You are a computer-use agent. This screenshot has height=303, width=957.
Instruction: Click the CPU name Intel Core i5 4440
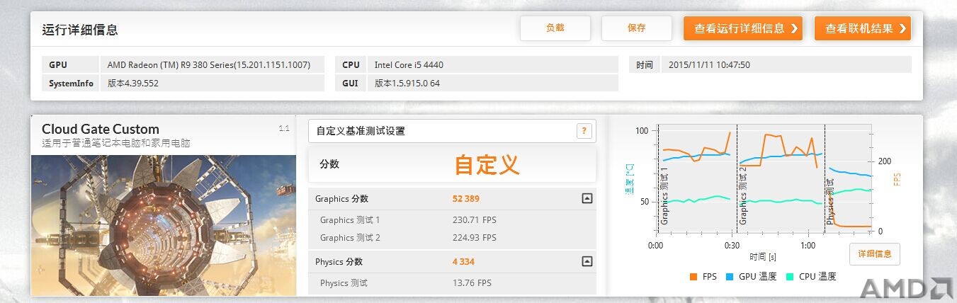click(x=409, y=65)
